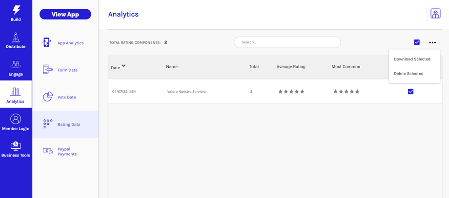This screenshot has height=198, width=449.
Task: Go to Paypal Payments
Action: [67, 152]
